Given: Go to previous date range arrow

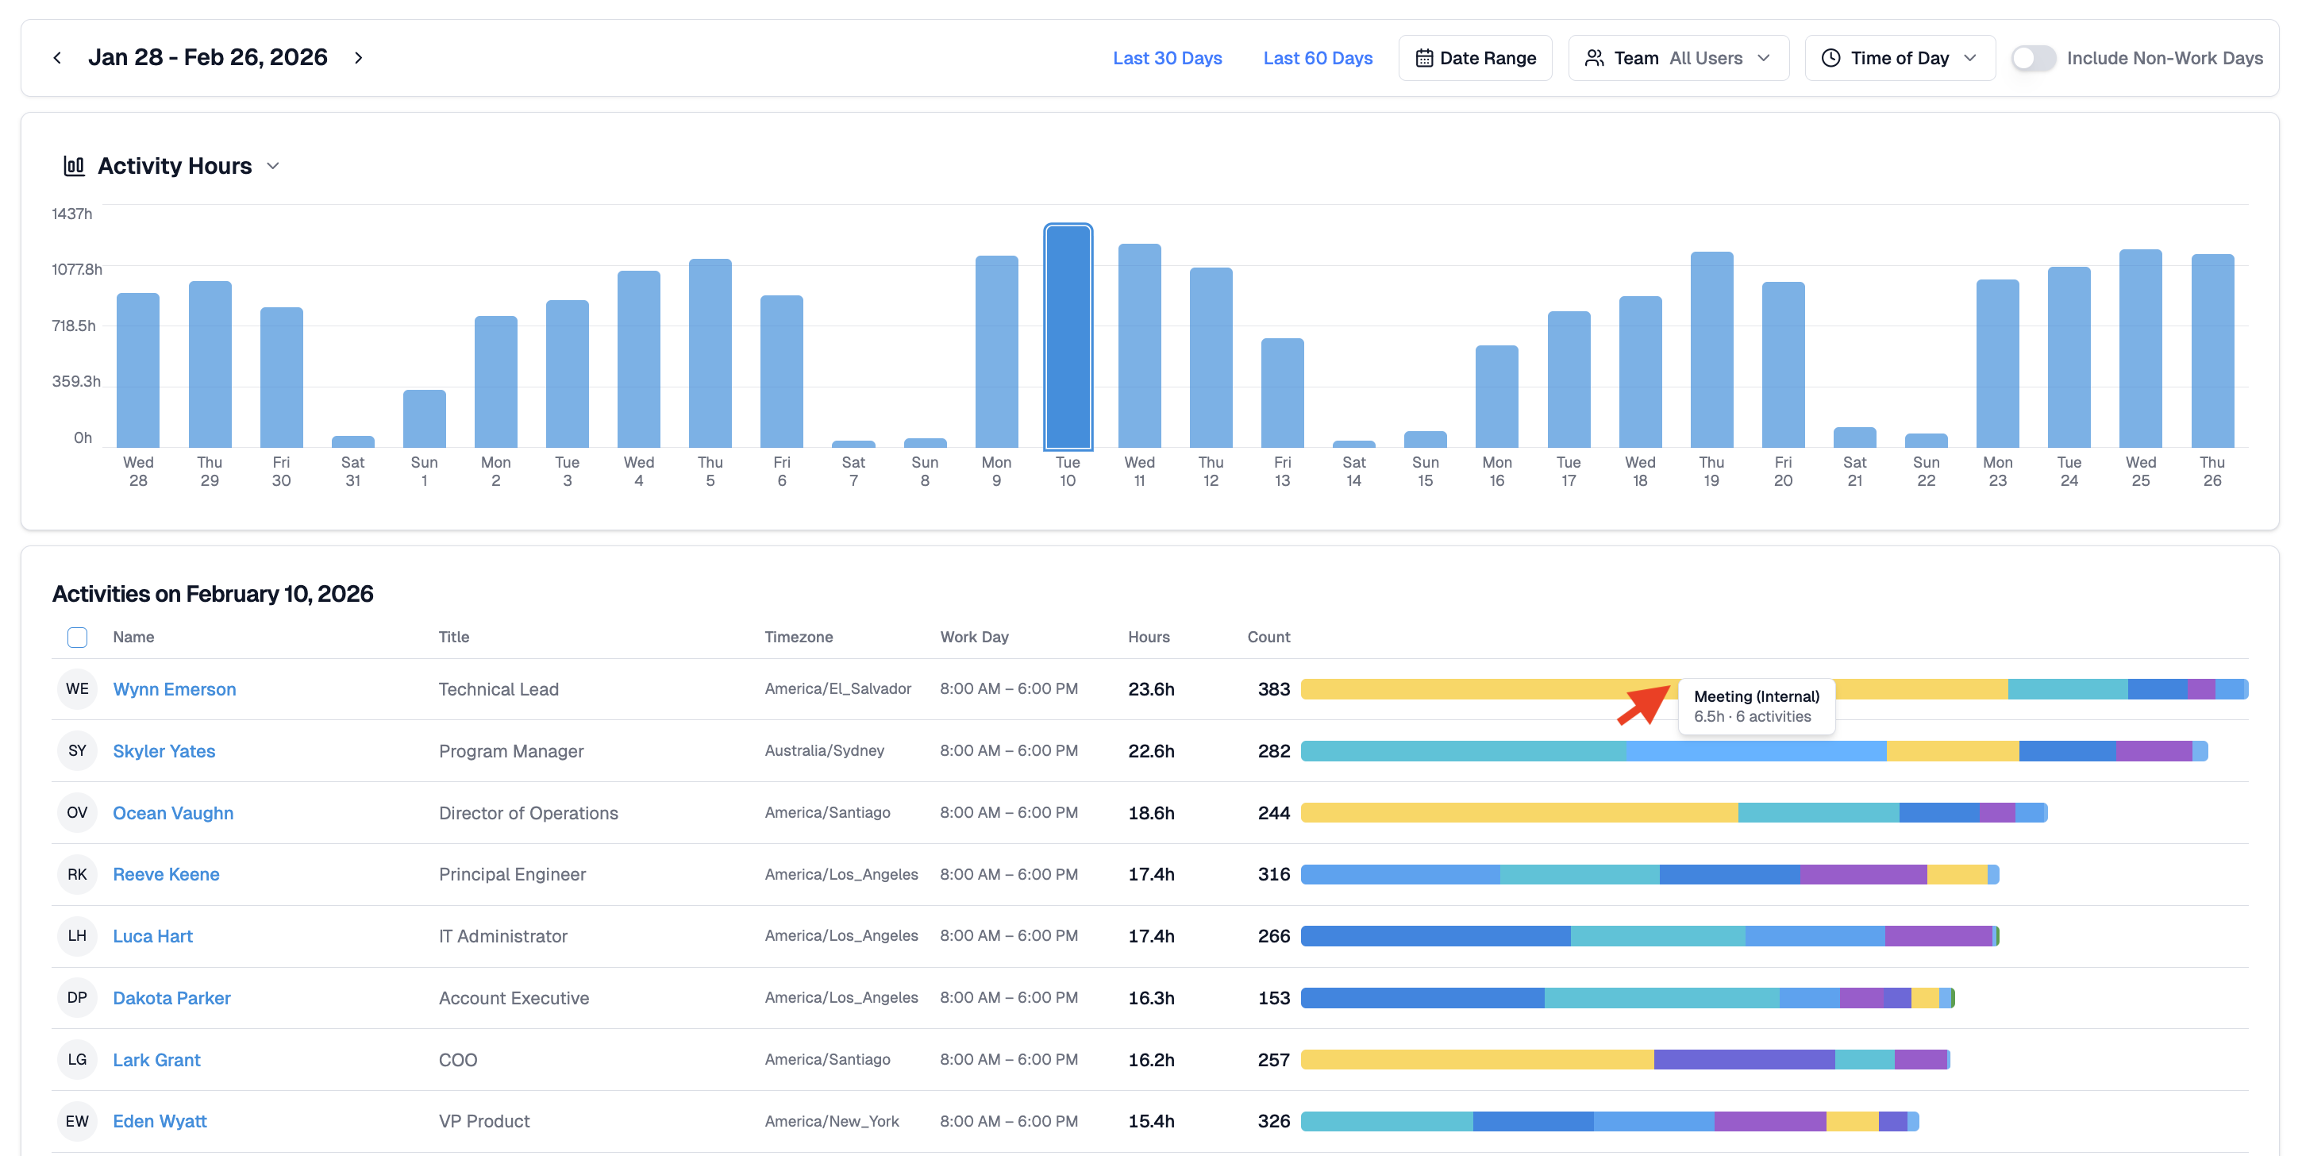Looking at the screenshot, I should tap(57, 58).
